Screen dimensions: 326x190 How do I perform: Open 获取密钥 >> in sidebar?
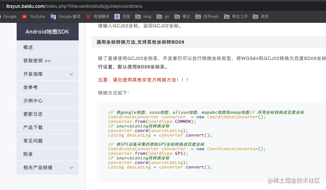click(48, 61)
